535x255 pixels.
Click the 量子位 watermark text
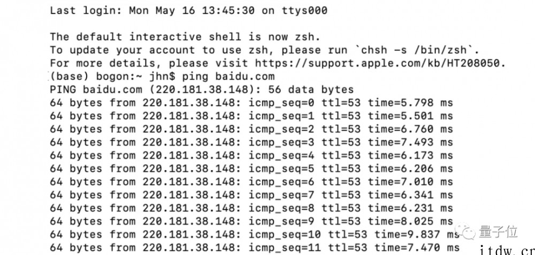pyautogui.click(x=498, y=232)
